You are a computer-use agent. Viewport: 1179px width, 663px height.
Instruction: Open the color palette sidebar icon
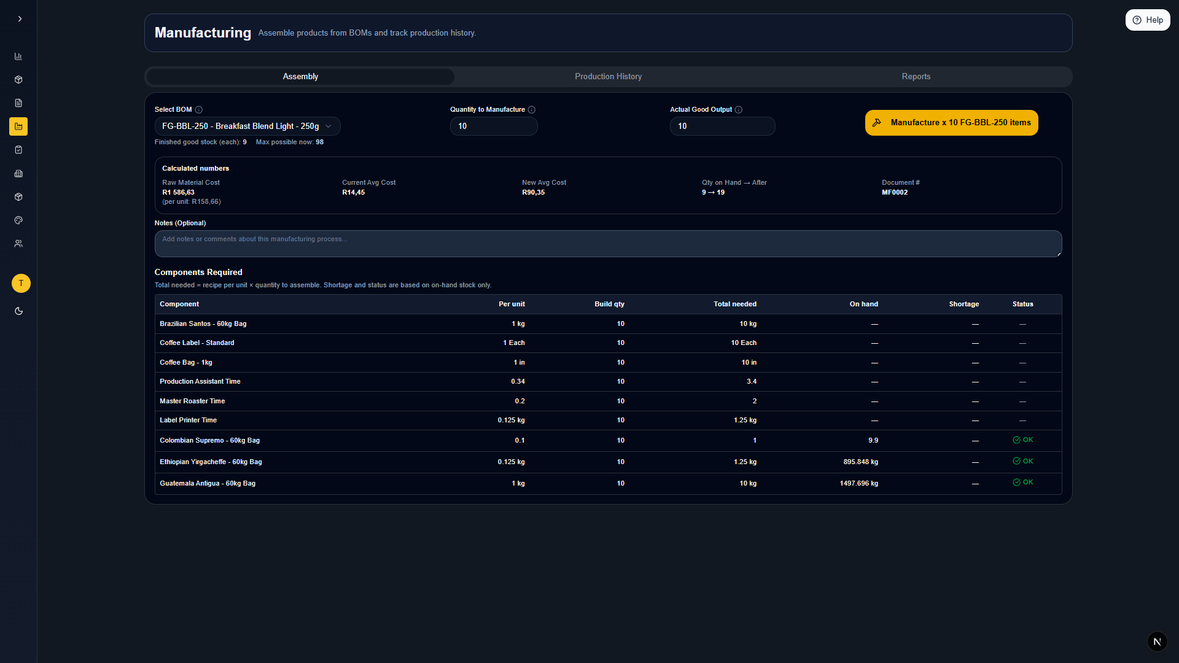18,220
